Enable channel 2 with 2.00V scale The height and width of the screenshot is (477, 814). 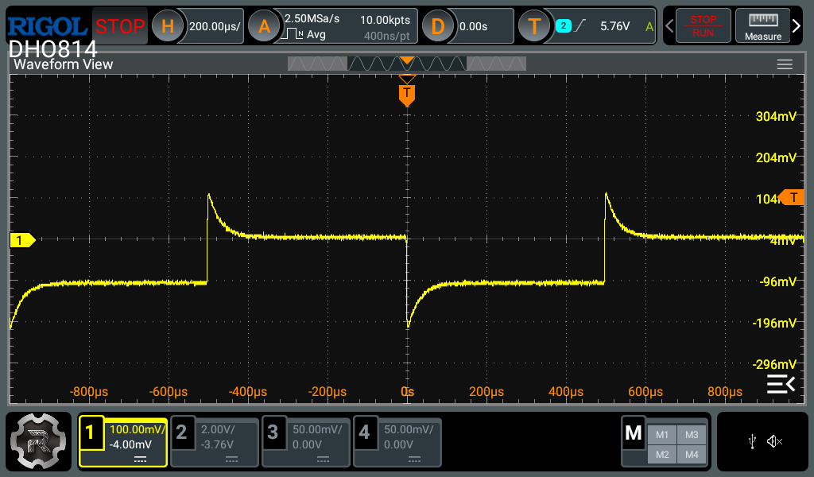[x=215, y=442]
